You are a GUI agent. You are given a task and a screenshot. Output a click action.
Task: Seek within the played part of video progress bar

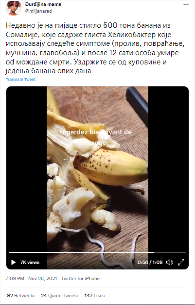[81, 252]
